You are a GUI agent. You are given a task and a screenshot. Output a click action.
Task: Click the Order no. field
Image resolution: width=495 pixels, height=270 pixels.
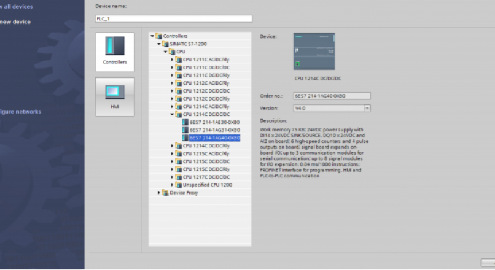pos(332,96)
